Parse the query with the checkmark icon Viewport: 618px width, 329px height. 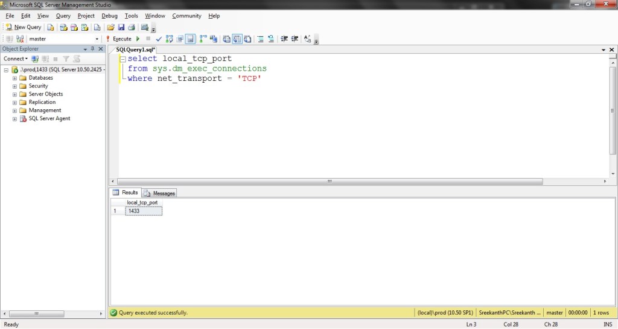click(x=159, y=39)
